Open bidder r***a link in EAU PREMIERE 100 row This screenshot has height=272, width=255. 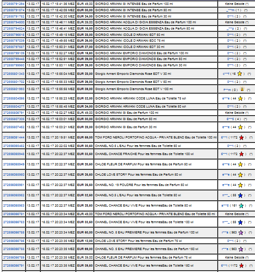[x=225, y=232]
